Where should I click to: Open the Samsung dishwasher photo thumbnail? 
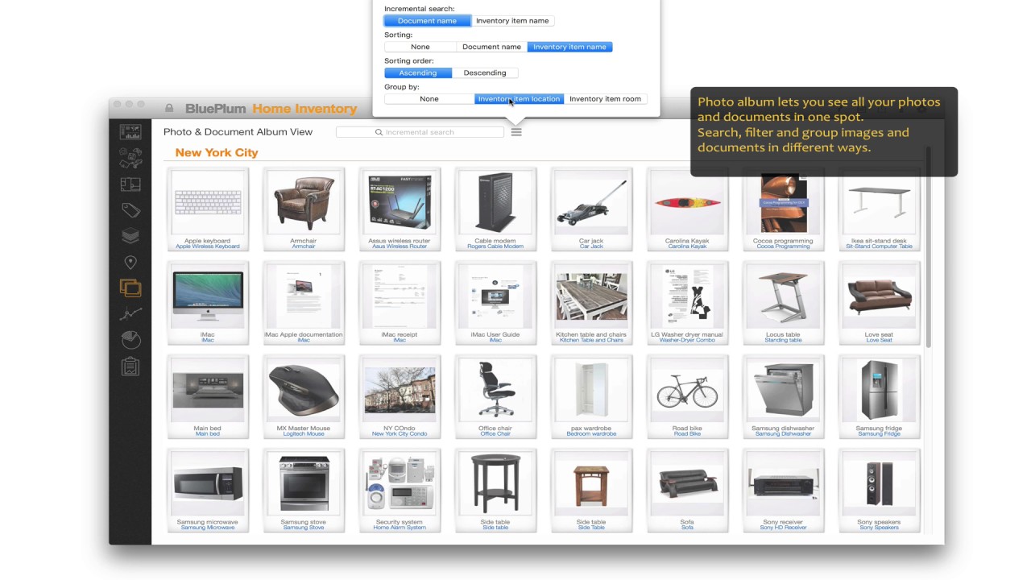pos(783,391)
